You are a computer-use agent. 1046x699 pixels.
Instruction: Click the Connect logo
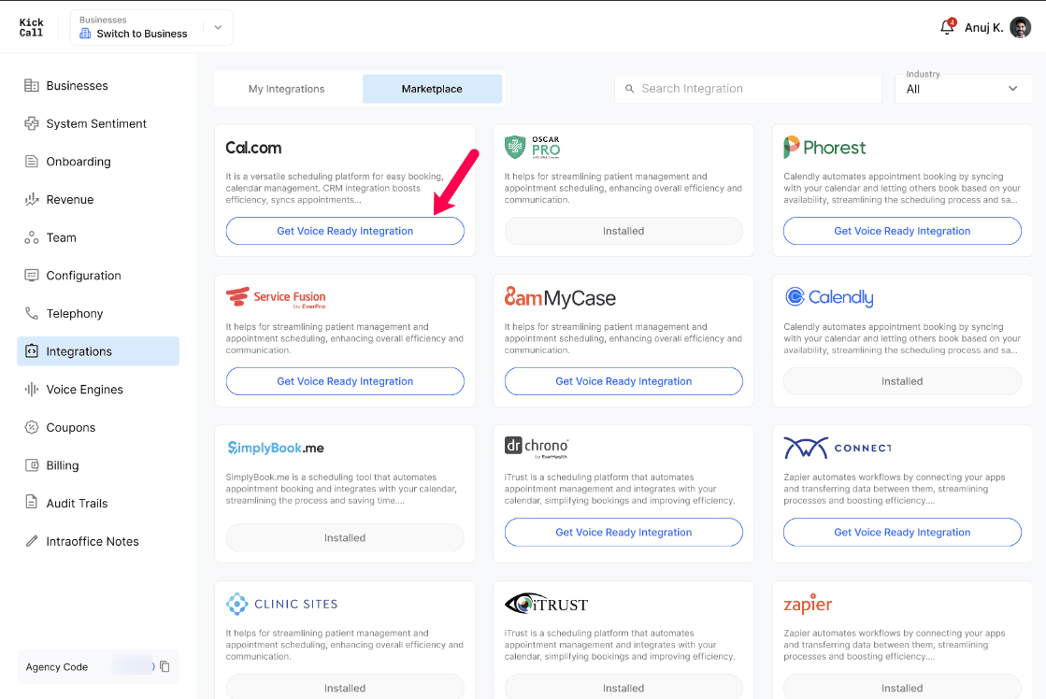pyautogui.click(x=838, y=448)
